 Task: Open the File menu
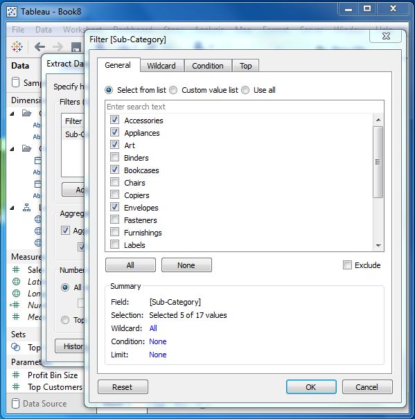point(18,30)
